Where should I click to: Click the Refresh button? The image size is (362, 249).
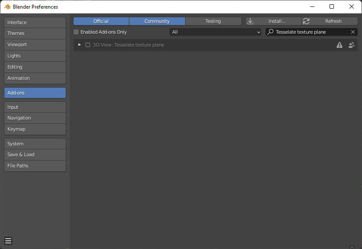click(329, 21)
